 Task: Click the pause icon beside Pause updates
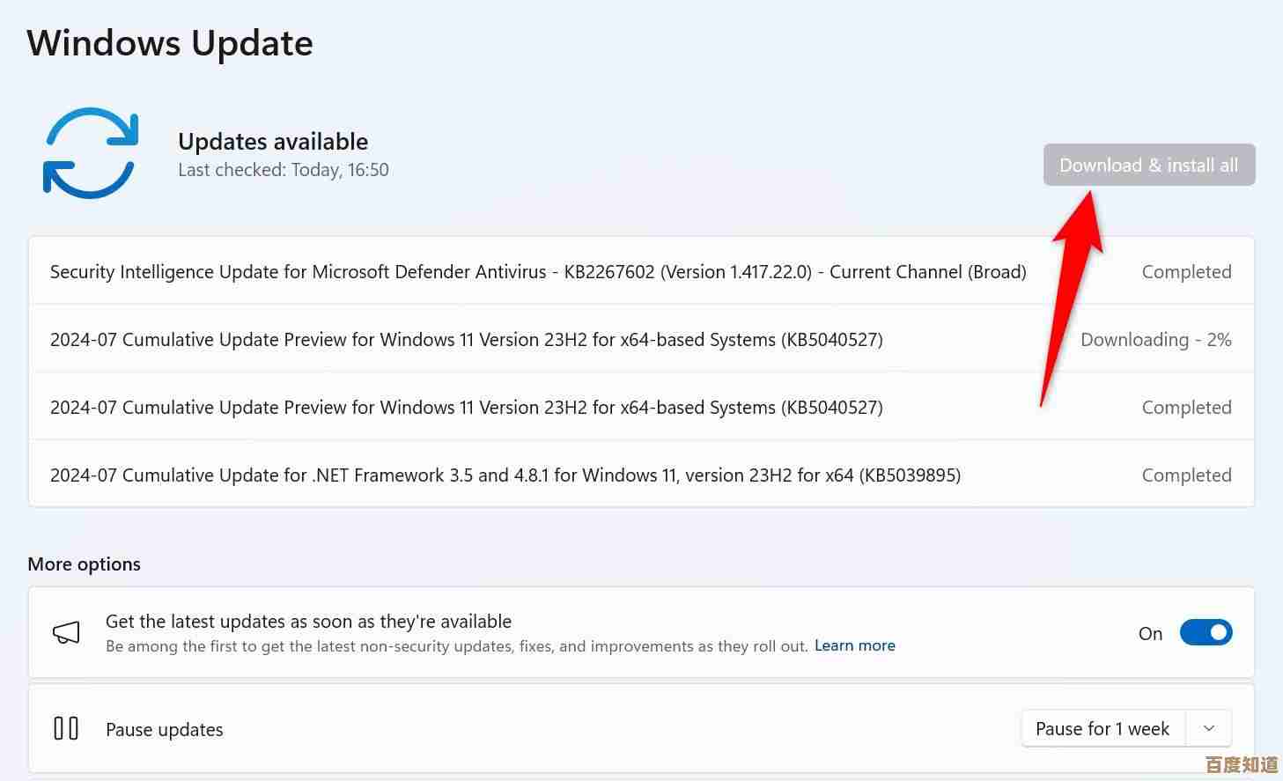point(66,728)
